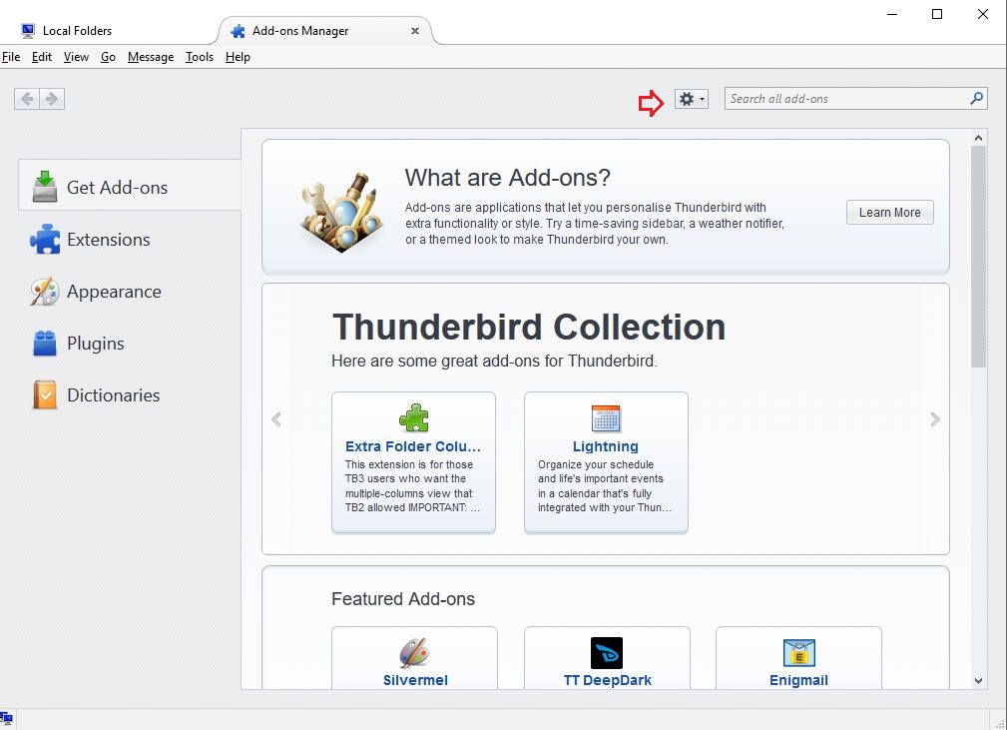1007x730 pixels.
Task: Click the status bar network icon
Action: point(6,719)
